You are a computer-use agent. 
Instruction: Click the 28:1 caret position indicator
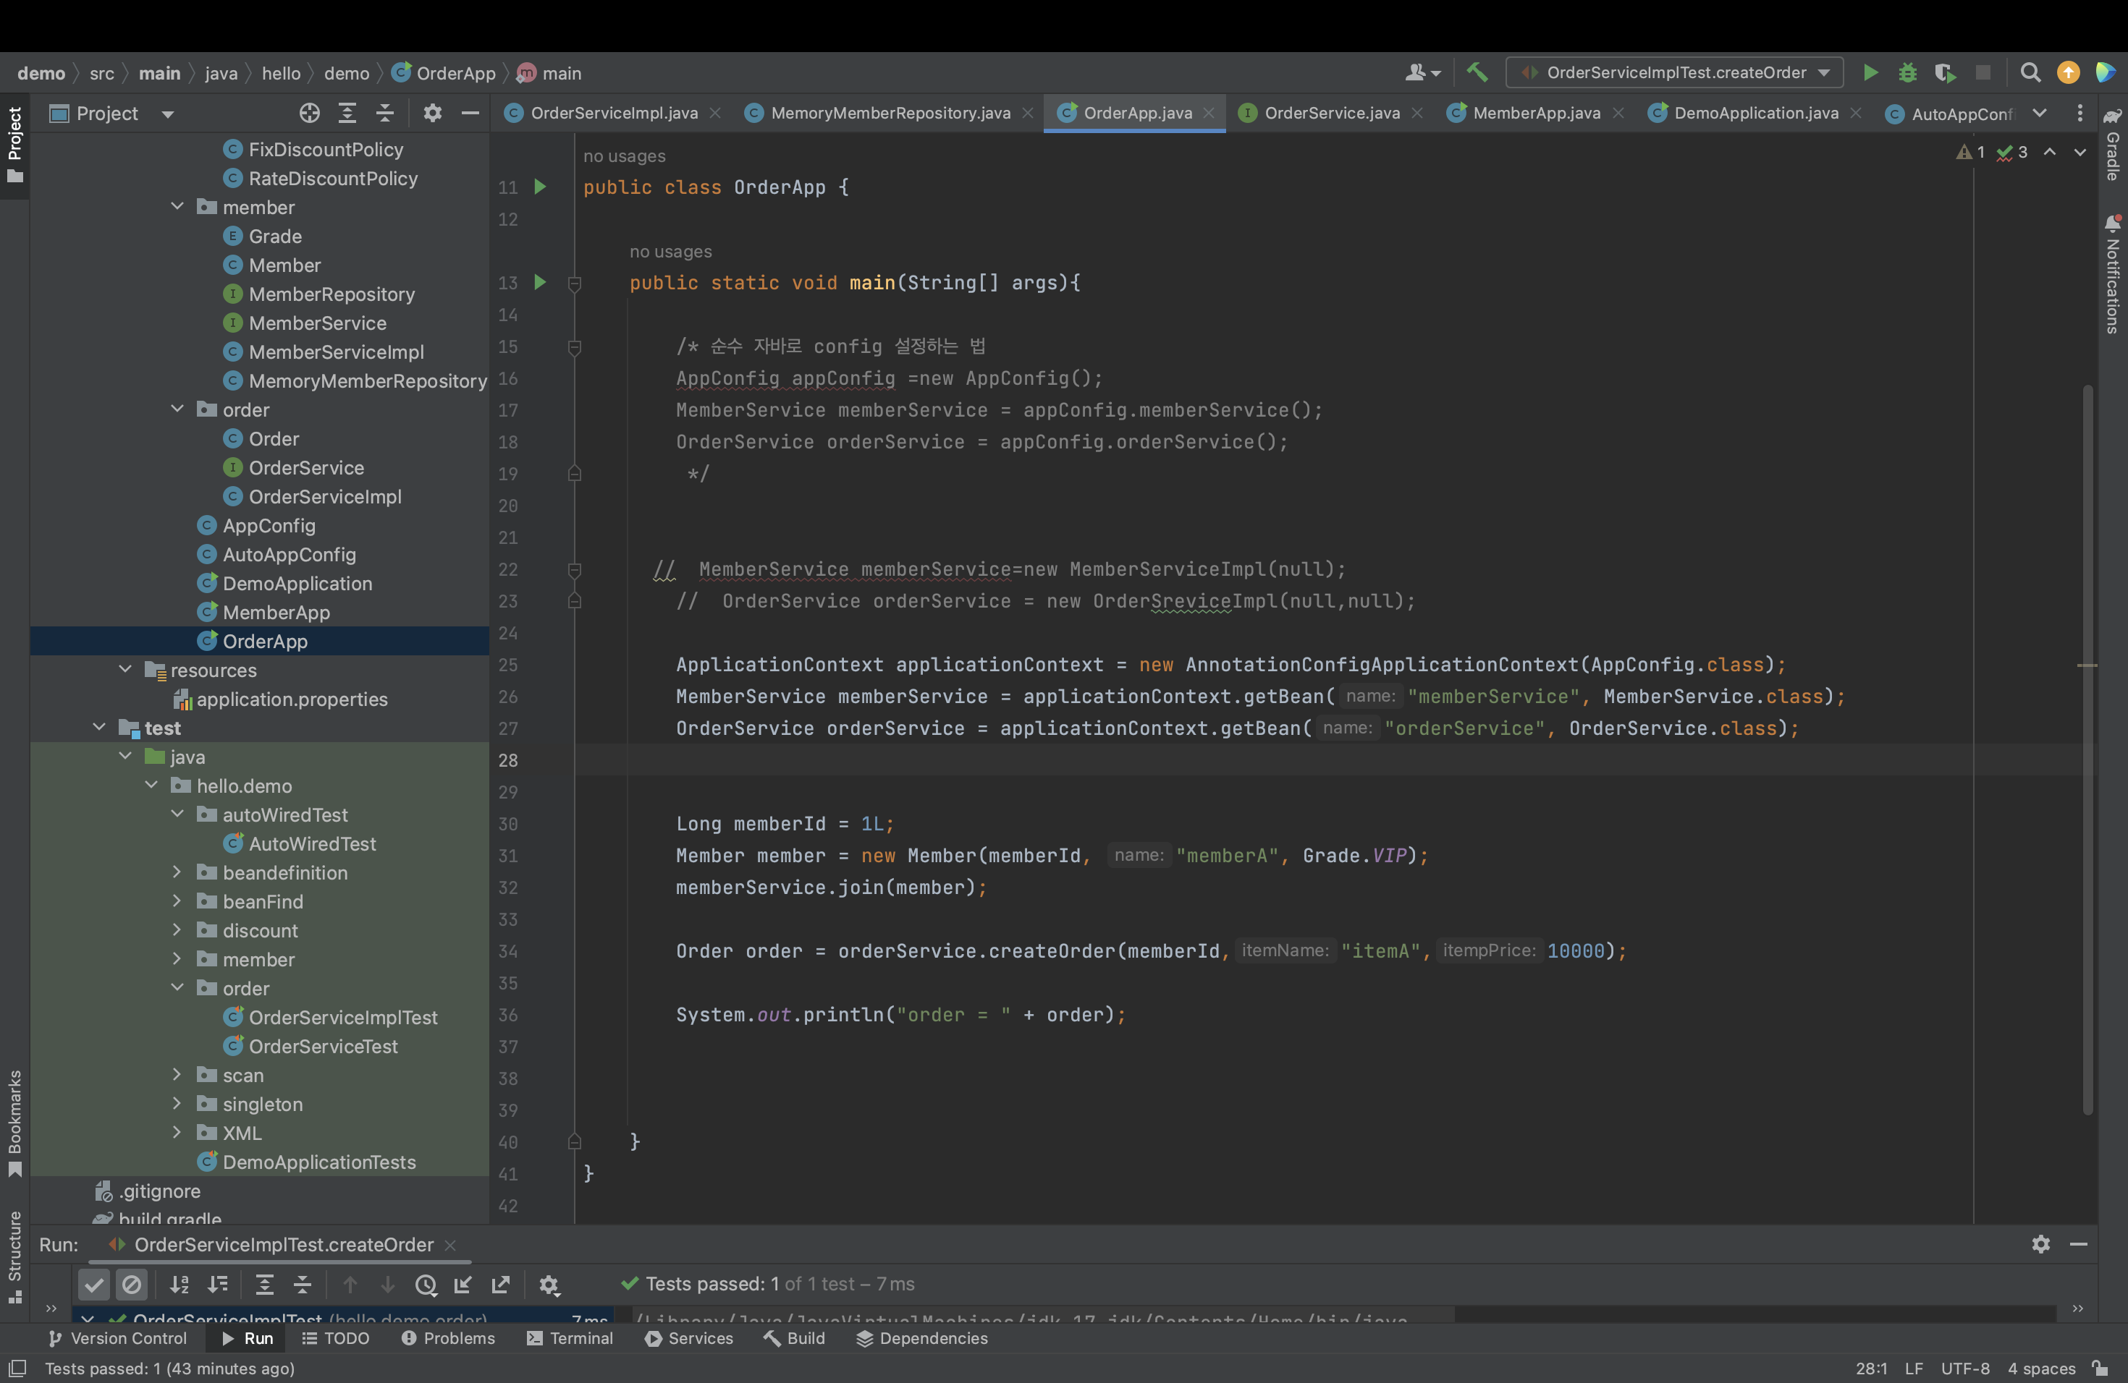click(x=1870, y=1368)
